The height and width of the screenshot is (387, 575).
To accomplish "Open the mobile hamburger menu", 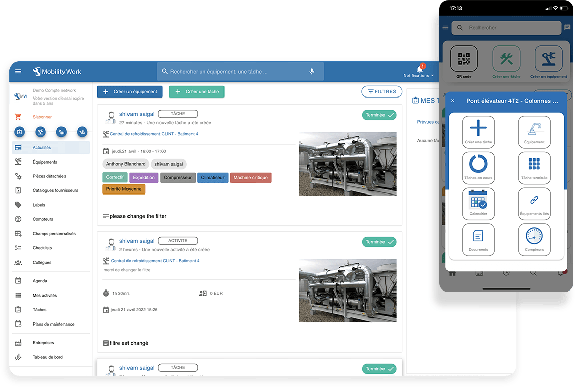I will 445,27.
